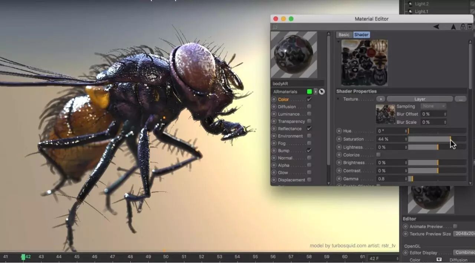Screen dimensions: 475x263
Task: Click the up arrow navigation icon
Action: pyautogui.click(x=453, y=27)
